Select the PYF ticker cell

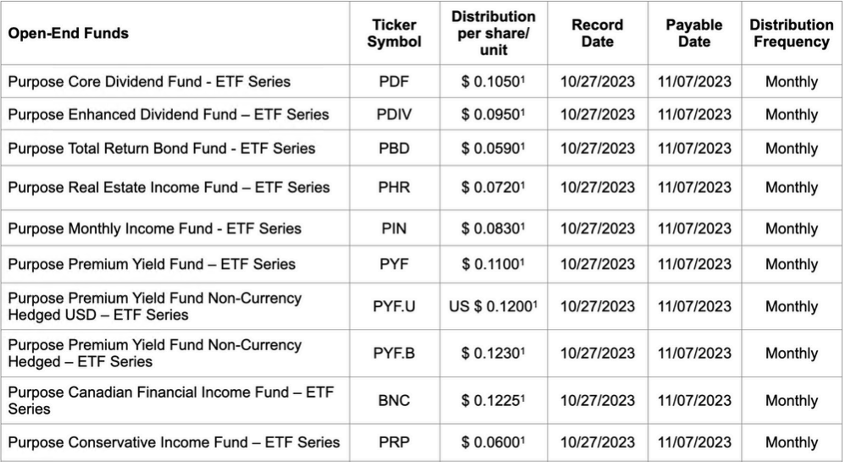tap(394, 264)
